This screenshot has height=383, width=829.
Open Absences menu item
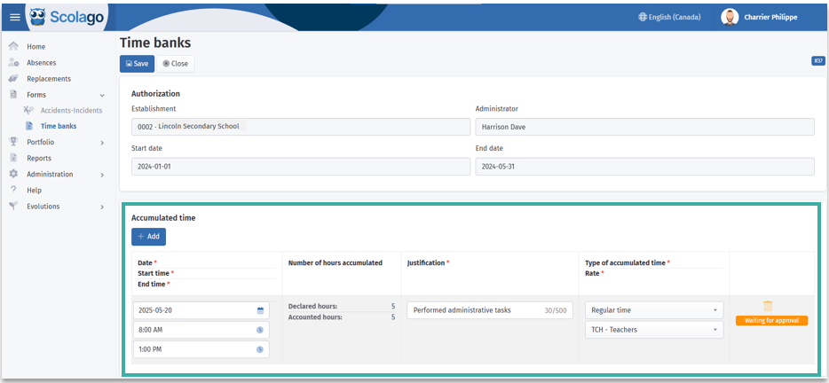pyautogui.click(x=41, y=62)
